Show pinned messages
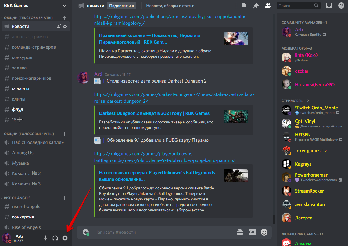Image resolution: width=348 pixels, height=246 pixels. [256, 6]
